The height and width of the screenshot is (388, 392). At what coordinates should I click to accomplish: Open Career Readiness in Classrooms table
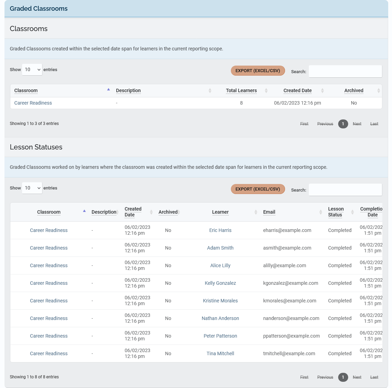(33, 103)
